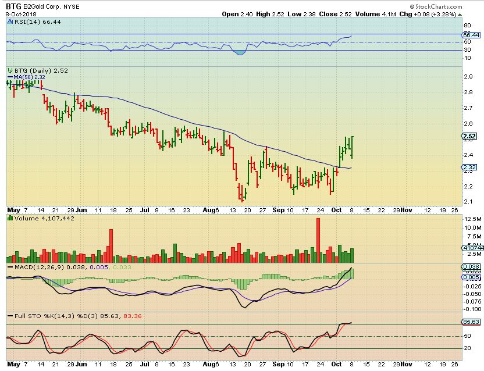Click the 2.32 moving average axis tag
The width and height of the screenshot is (484, 371).
point(469,167)
